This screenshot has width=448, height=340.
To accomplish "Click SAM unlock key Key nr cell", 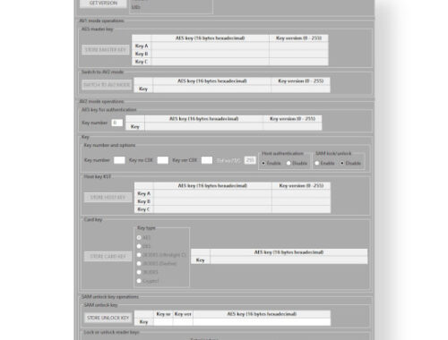I will (x=163, y=322).
